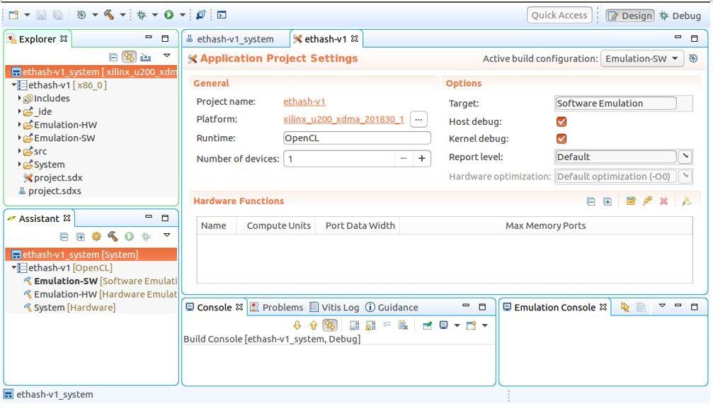Expand all in the Assistant panel
The width and height of the screenshot is (713, 409).
81,237
